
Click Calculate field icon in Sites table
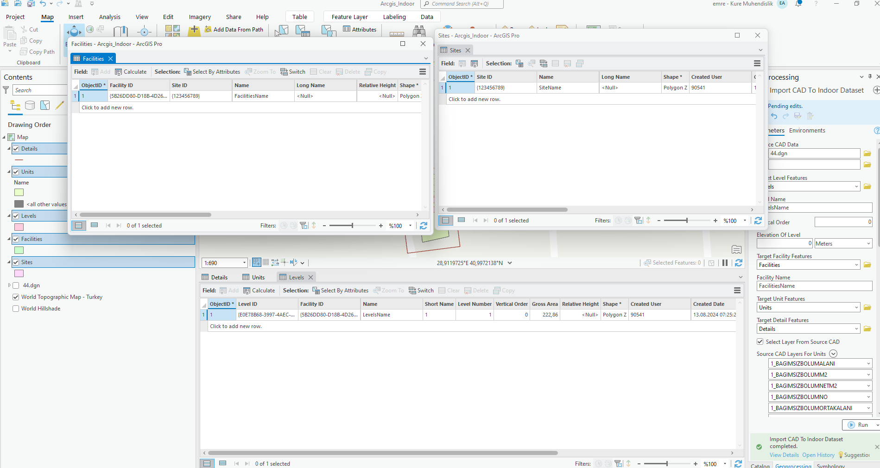pyautogui.click(x=474, y=63)
